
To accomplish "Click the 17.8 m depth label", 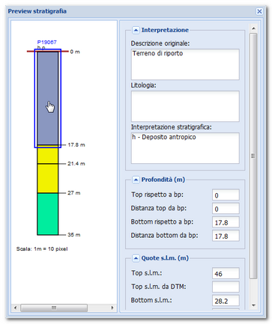I will [76, 144].
